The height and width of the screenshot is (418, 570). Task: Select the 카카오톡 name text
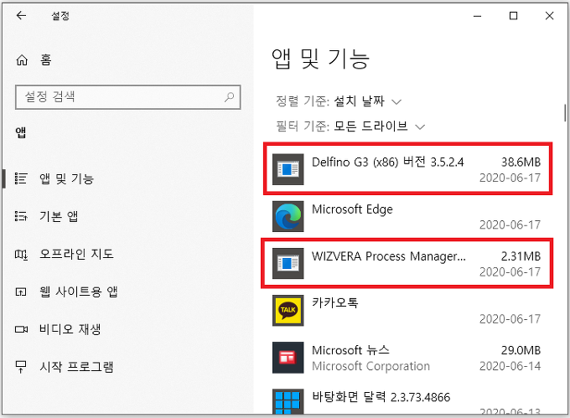[335, 302]
